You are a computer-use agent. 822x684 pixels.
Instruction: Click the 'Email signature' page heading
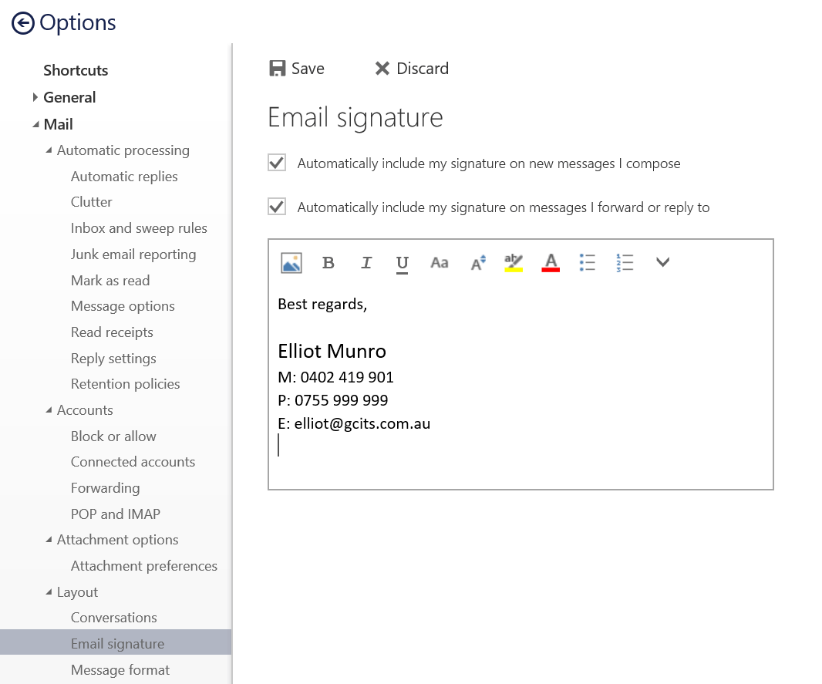pos(355,117)
